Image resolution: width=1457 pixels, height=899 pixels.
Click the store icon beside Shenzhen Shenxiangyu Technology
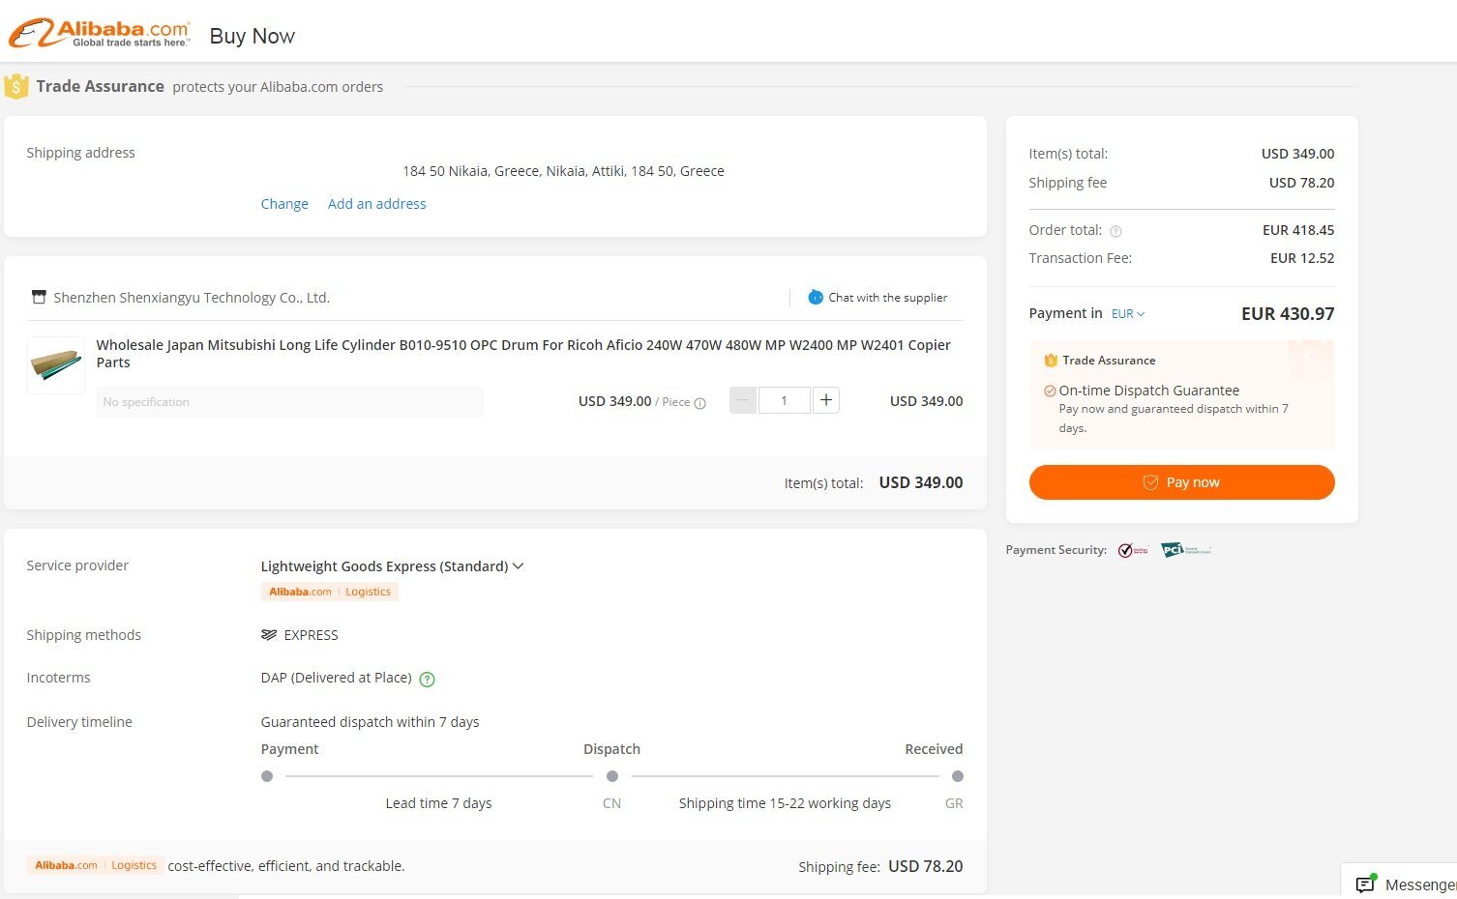[39, 297]
